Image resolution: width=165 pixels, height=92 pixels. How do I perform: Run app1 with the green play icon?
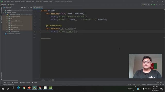pos(152,5)
